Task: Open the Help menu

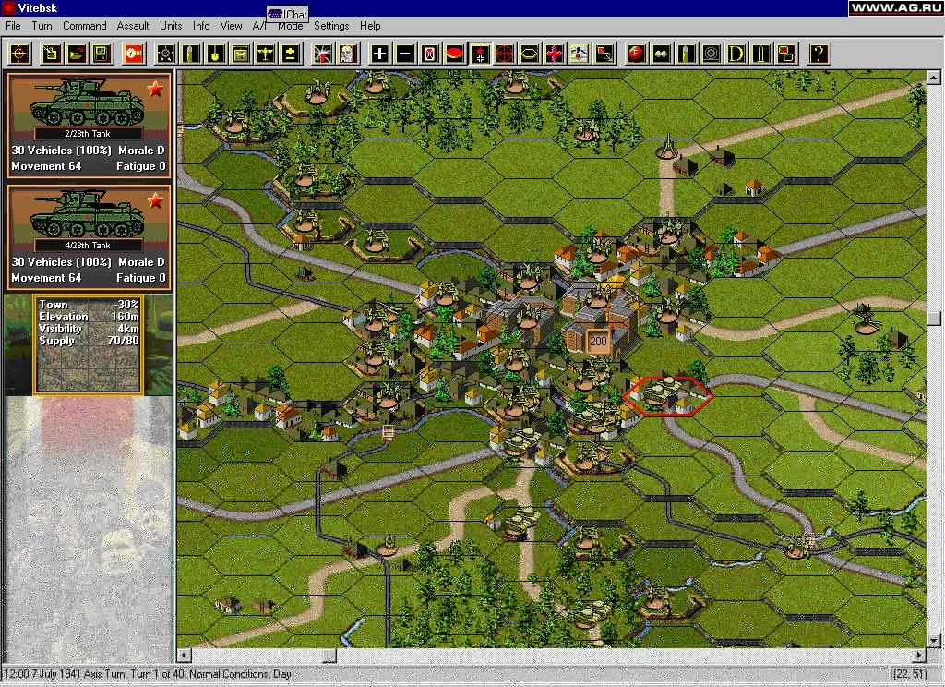Action: tap(370, 26)
